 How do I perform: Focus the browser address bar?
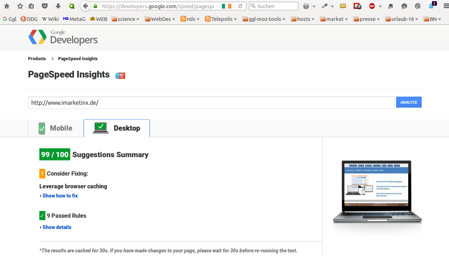point(158,6)
